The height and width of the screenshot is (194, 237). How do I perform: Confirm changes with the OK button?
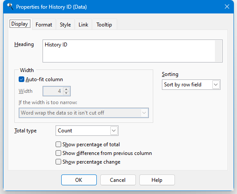point(79,180)
